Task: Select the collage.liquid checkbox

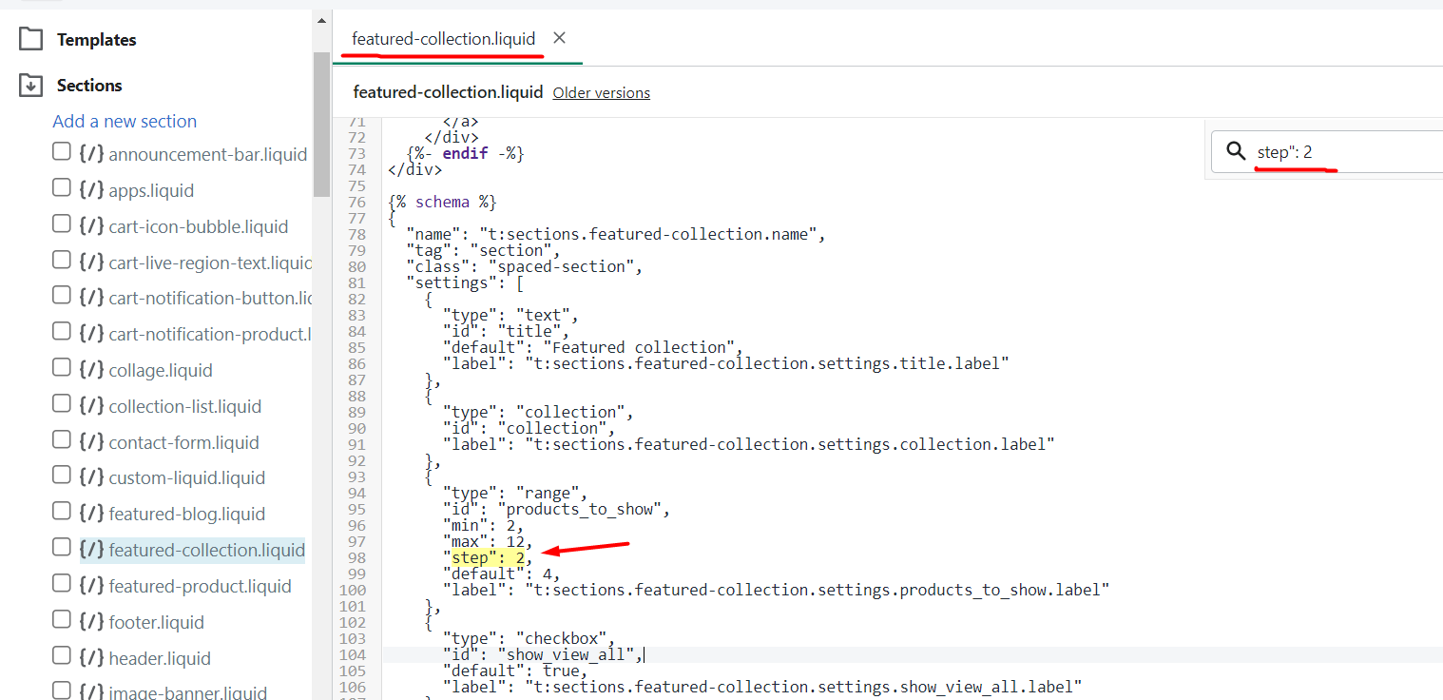Action: (x=62, y=367)
